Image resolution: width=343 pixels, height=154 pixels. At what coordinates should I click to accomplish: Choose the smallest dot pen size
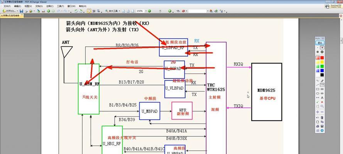[x=318, y=48]
